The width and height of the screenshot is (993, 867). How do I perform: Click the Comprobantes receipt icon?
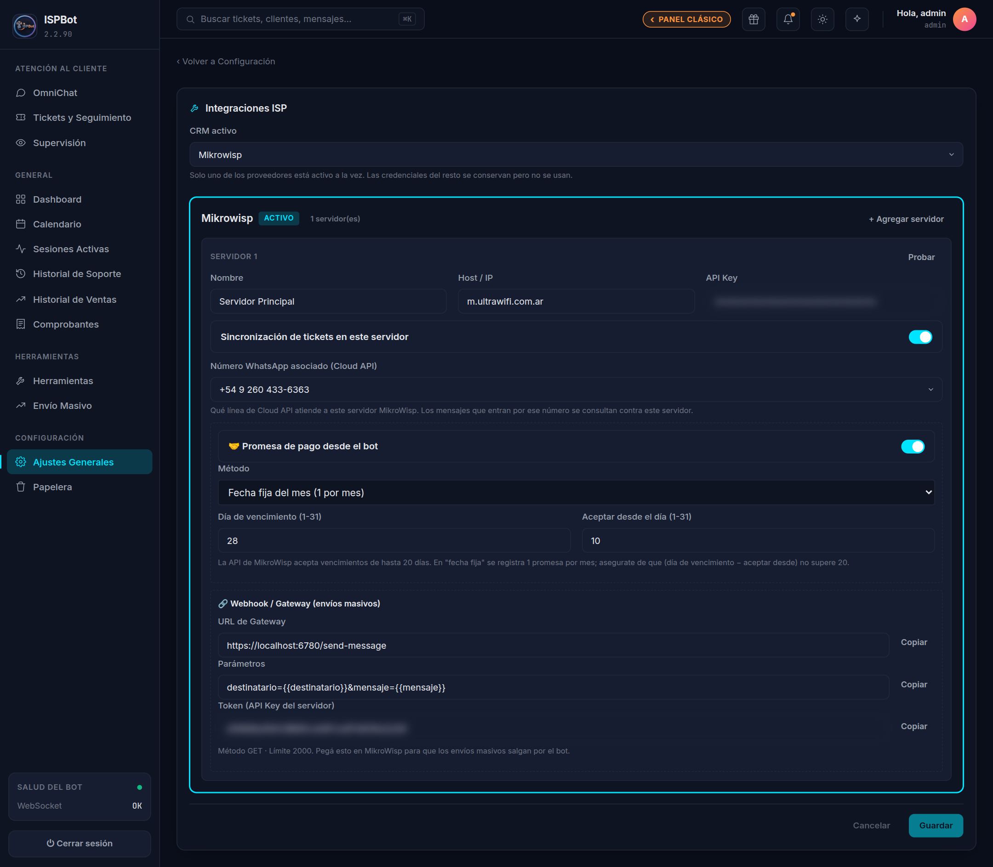pos(20,324)
